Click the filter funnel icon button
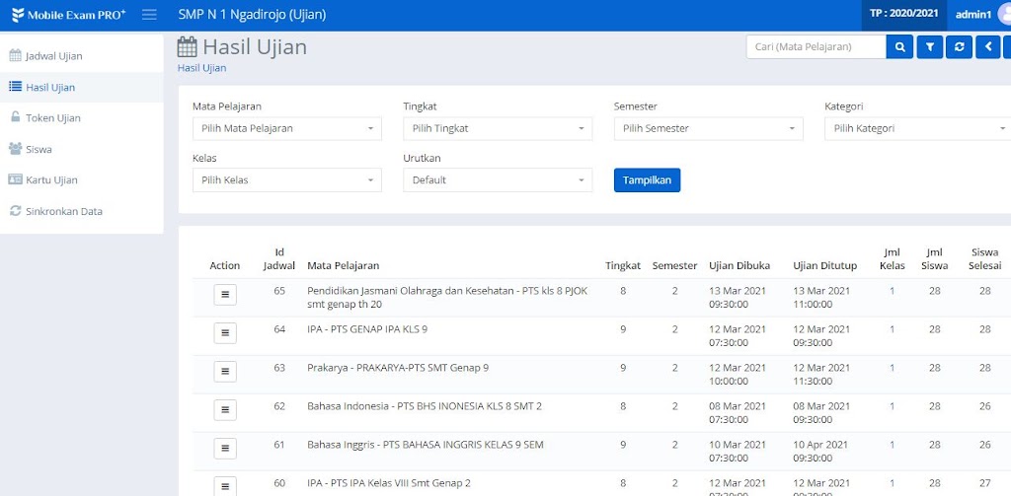 point(929,47)
